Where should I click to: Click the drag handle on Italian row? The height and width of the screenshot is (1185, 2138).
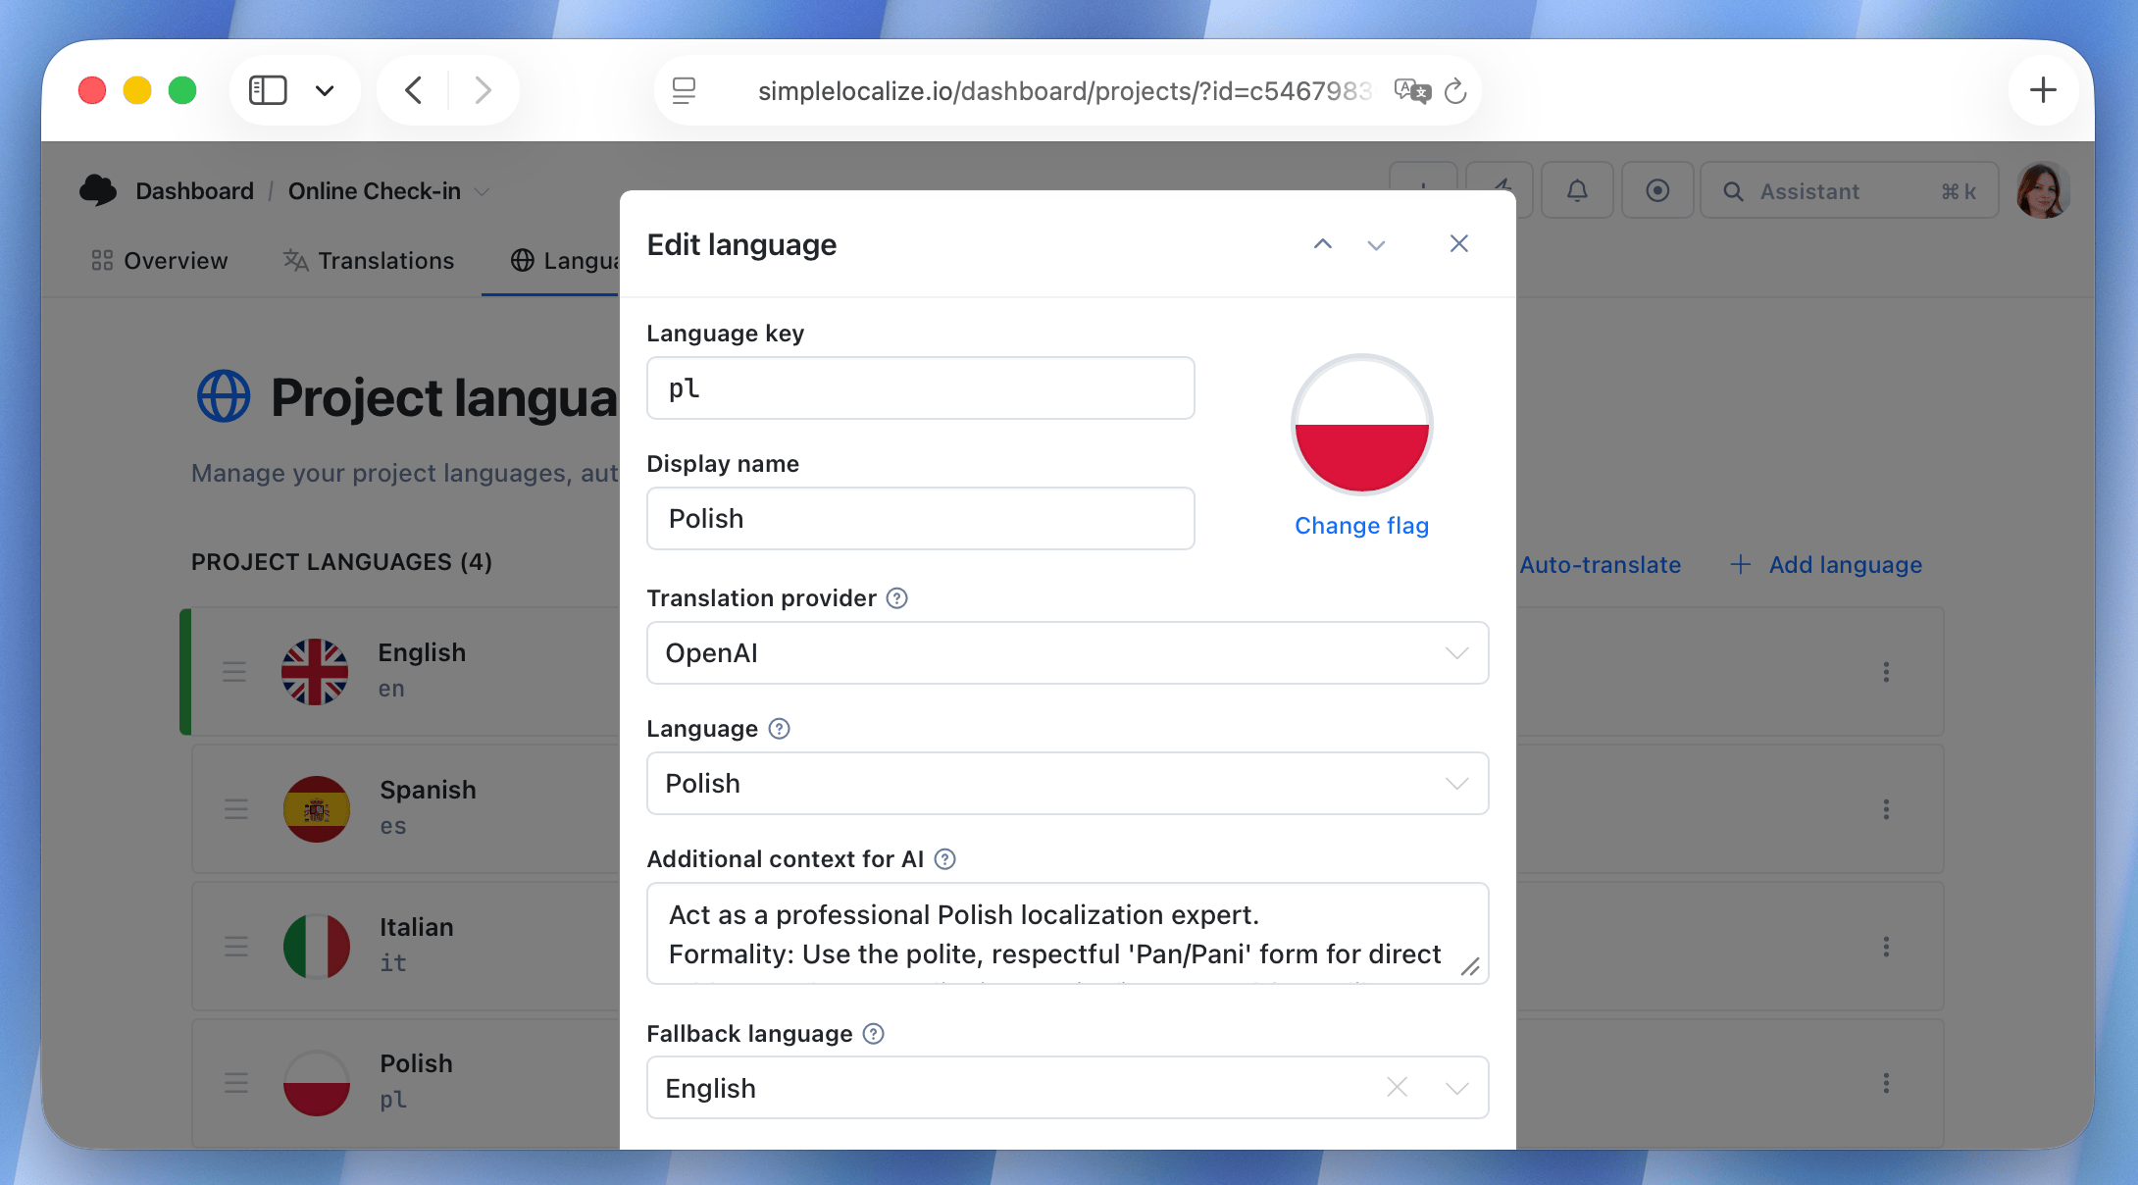click(x=235, y=947)
